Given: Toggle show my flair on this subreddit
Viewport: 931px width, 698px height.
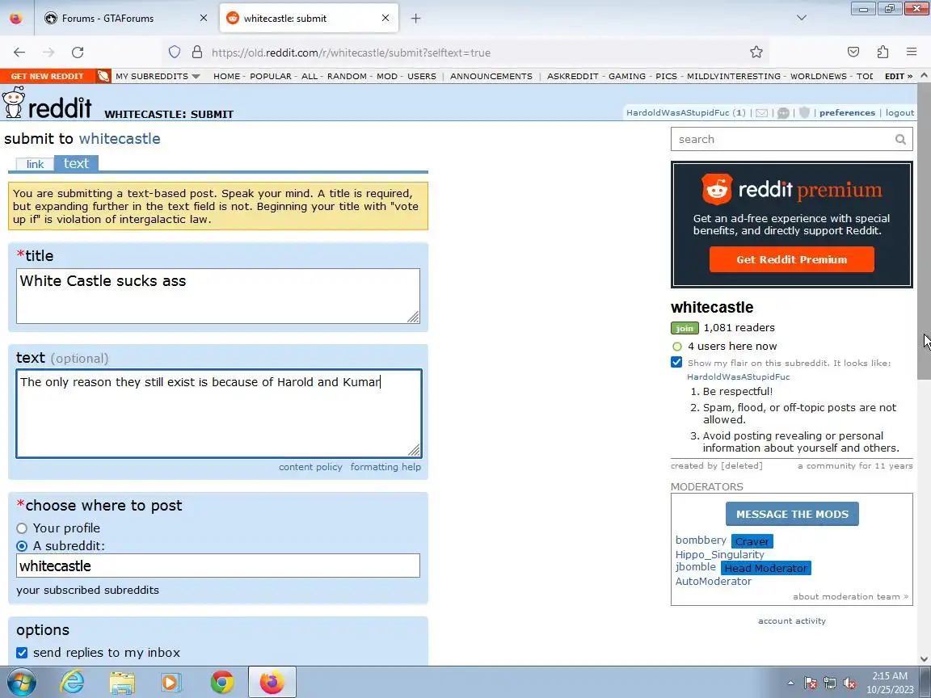Looking at the screenshot, I should point(676,362).
